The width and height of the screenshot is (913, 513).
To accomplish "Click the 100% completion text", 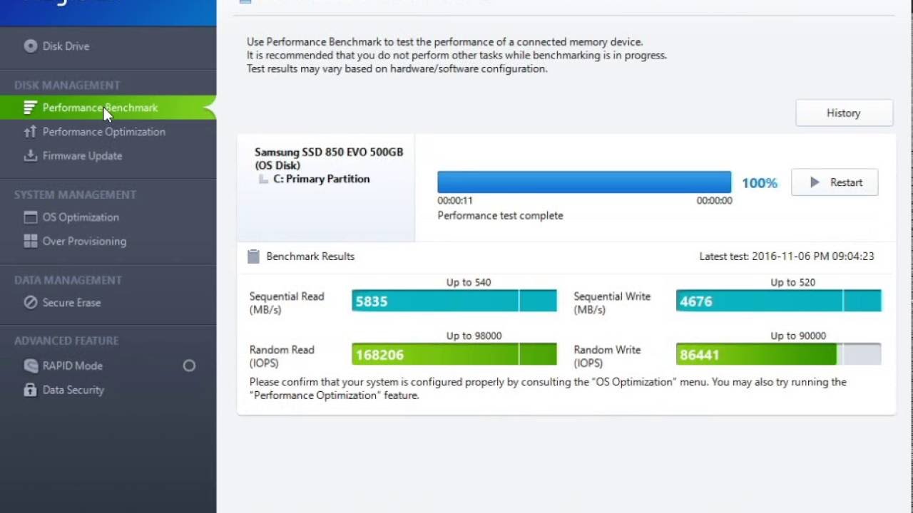I will tap(759, 183).
